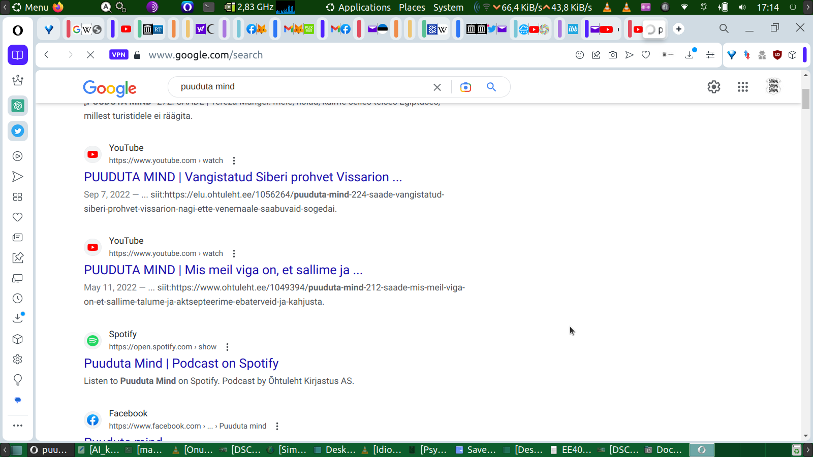Search open tabs with magnifier icon
The width and height of the screenshot is (813, 457).
(724, 28)
